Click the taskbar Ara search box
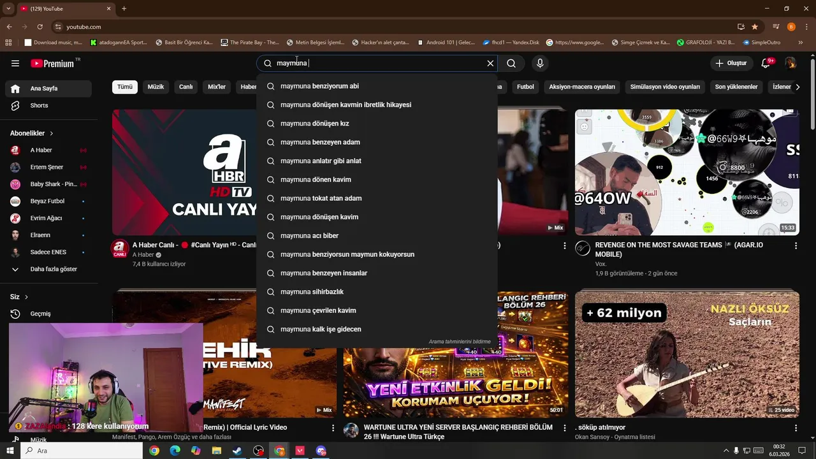 [x=82, y=451]
